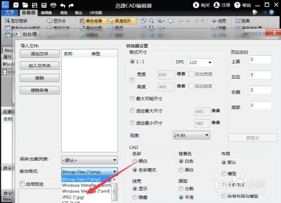Select 默认 layout radio button

[x=224, y=163]
